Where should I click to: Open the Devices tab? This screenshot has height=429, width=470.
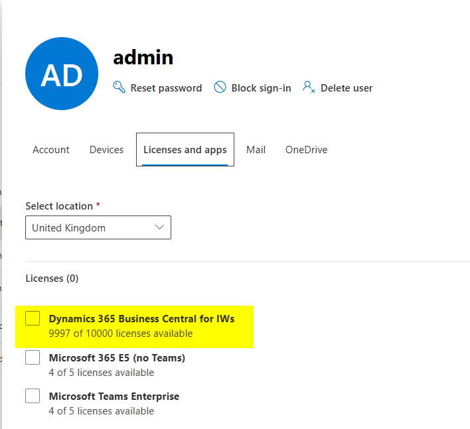106,150
